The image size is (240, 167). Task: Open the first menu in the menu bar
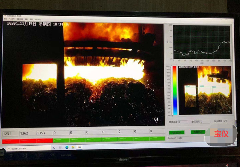(x=5, y=19)
